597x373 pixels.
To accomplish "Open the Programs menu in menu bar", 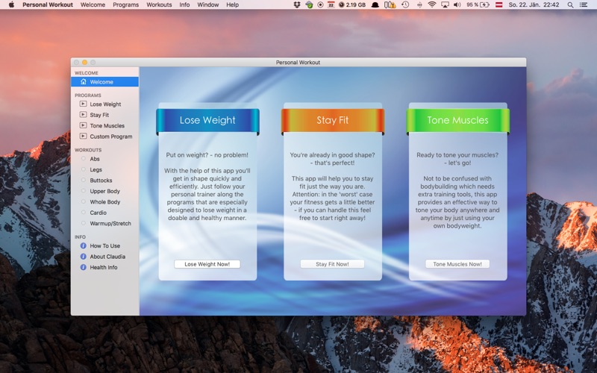I will coord(125,5).
